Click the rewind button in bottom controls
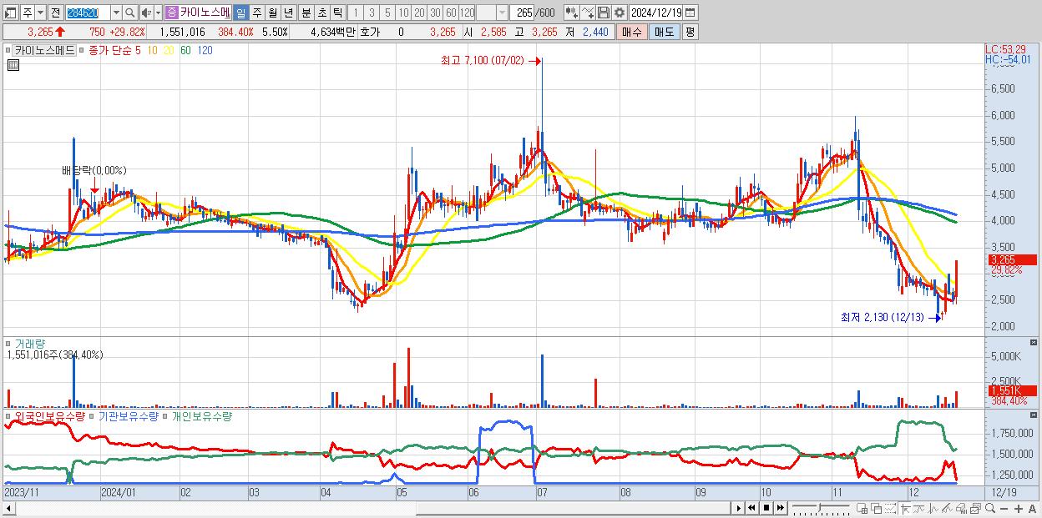1042x518 pixels. click(751, 508)
